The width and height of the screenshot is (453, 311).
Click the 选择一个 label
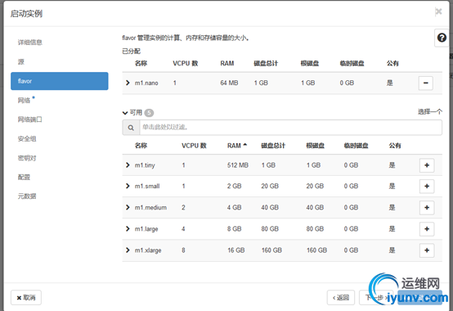[430, 111]
